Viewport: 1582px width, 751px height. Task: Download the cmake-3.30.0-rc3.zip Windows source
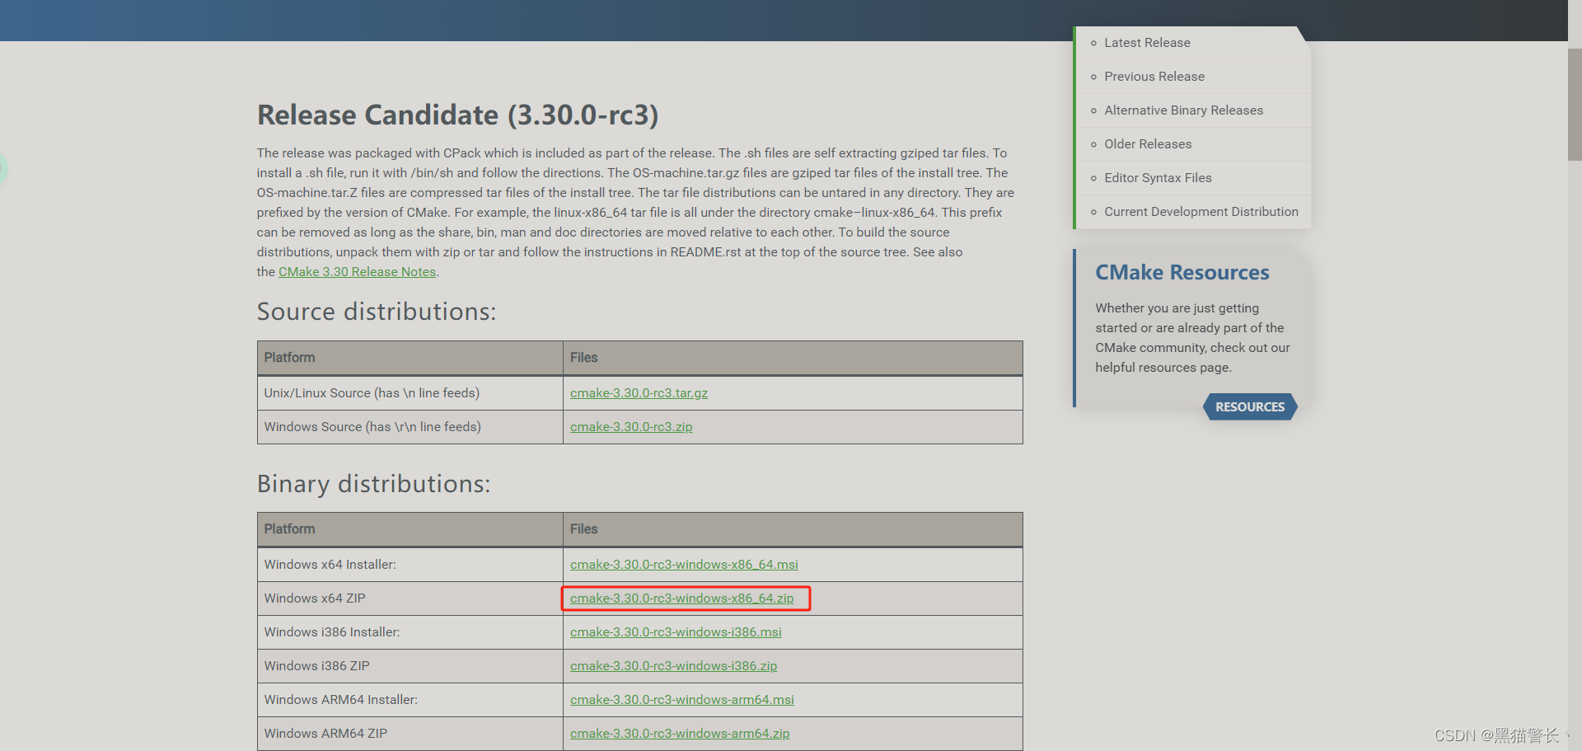631,427
